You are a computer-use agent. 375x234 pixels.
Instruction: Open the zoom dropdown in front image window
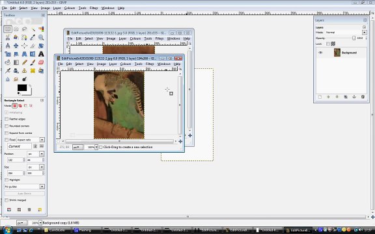[x=96, y=147]
